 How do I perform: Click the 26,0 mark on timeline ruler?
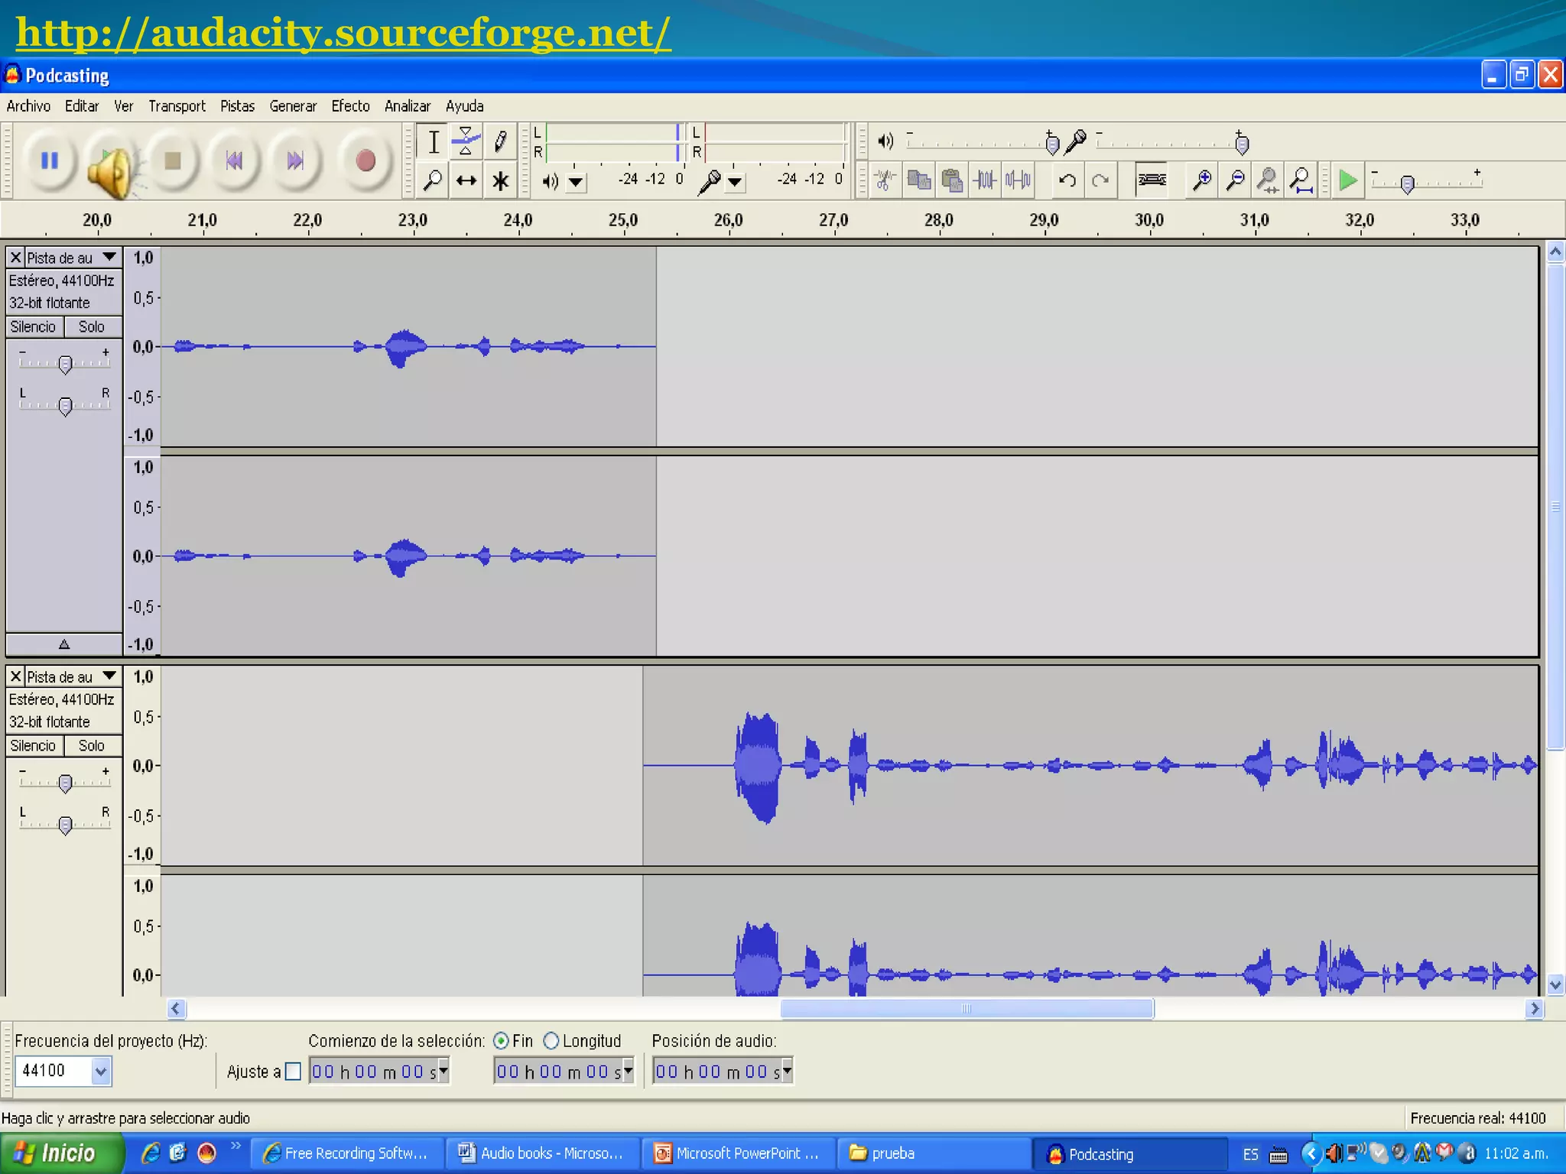729,221
